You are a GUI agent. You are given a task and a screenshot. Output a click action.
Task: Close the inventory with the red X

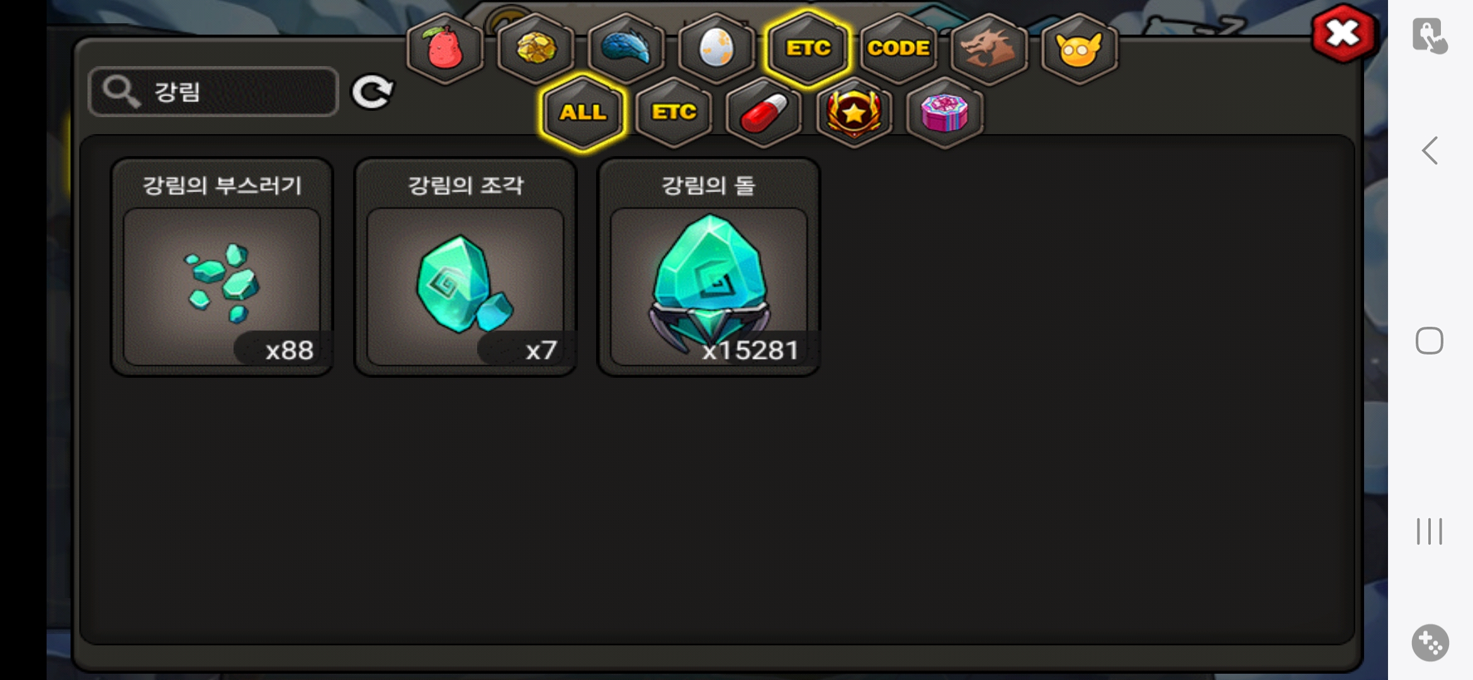pyautogui.click(x=1343, y=33)
